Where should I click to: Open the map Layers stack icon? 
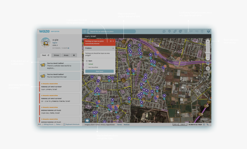coord(209,31)
